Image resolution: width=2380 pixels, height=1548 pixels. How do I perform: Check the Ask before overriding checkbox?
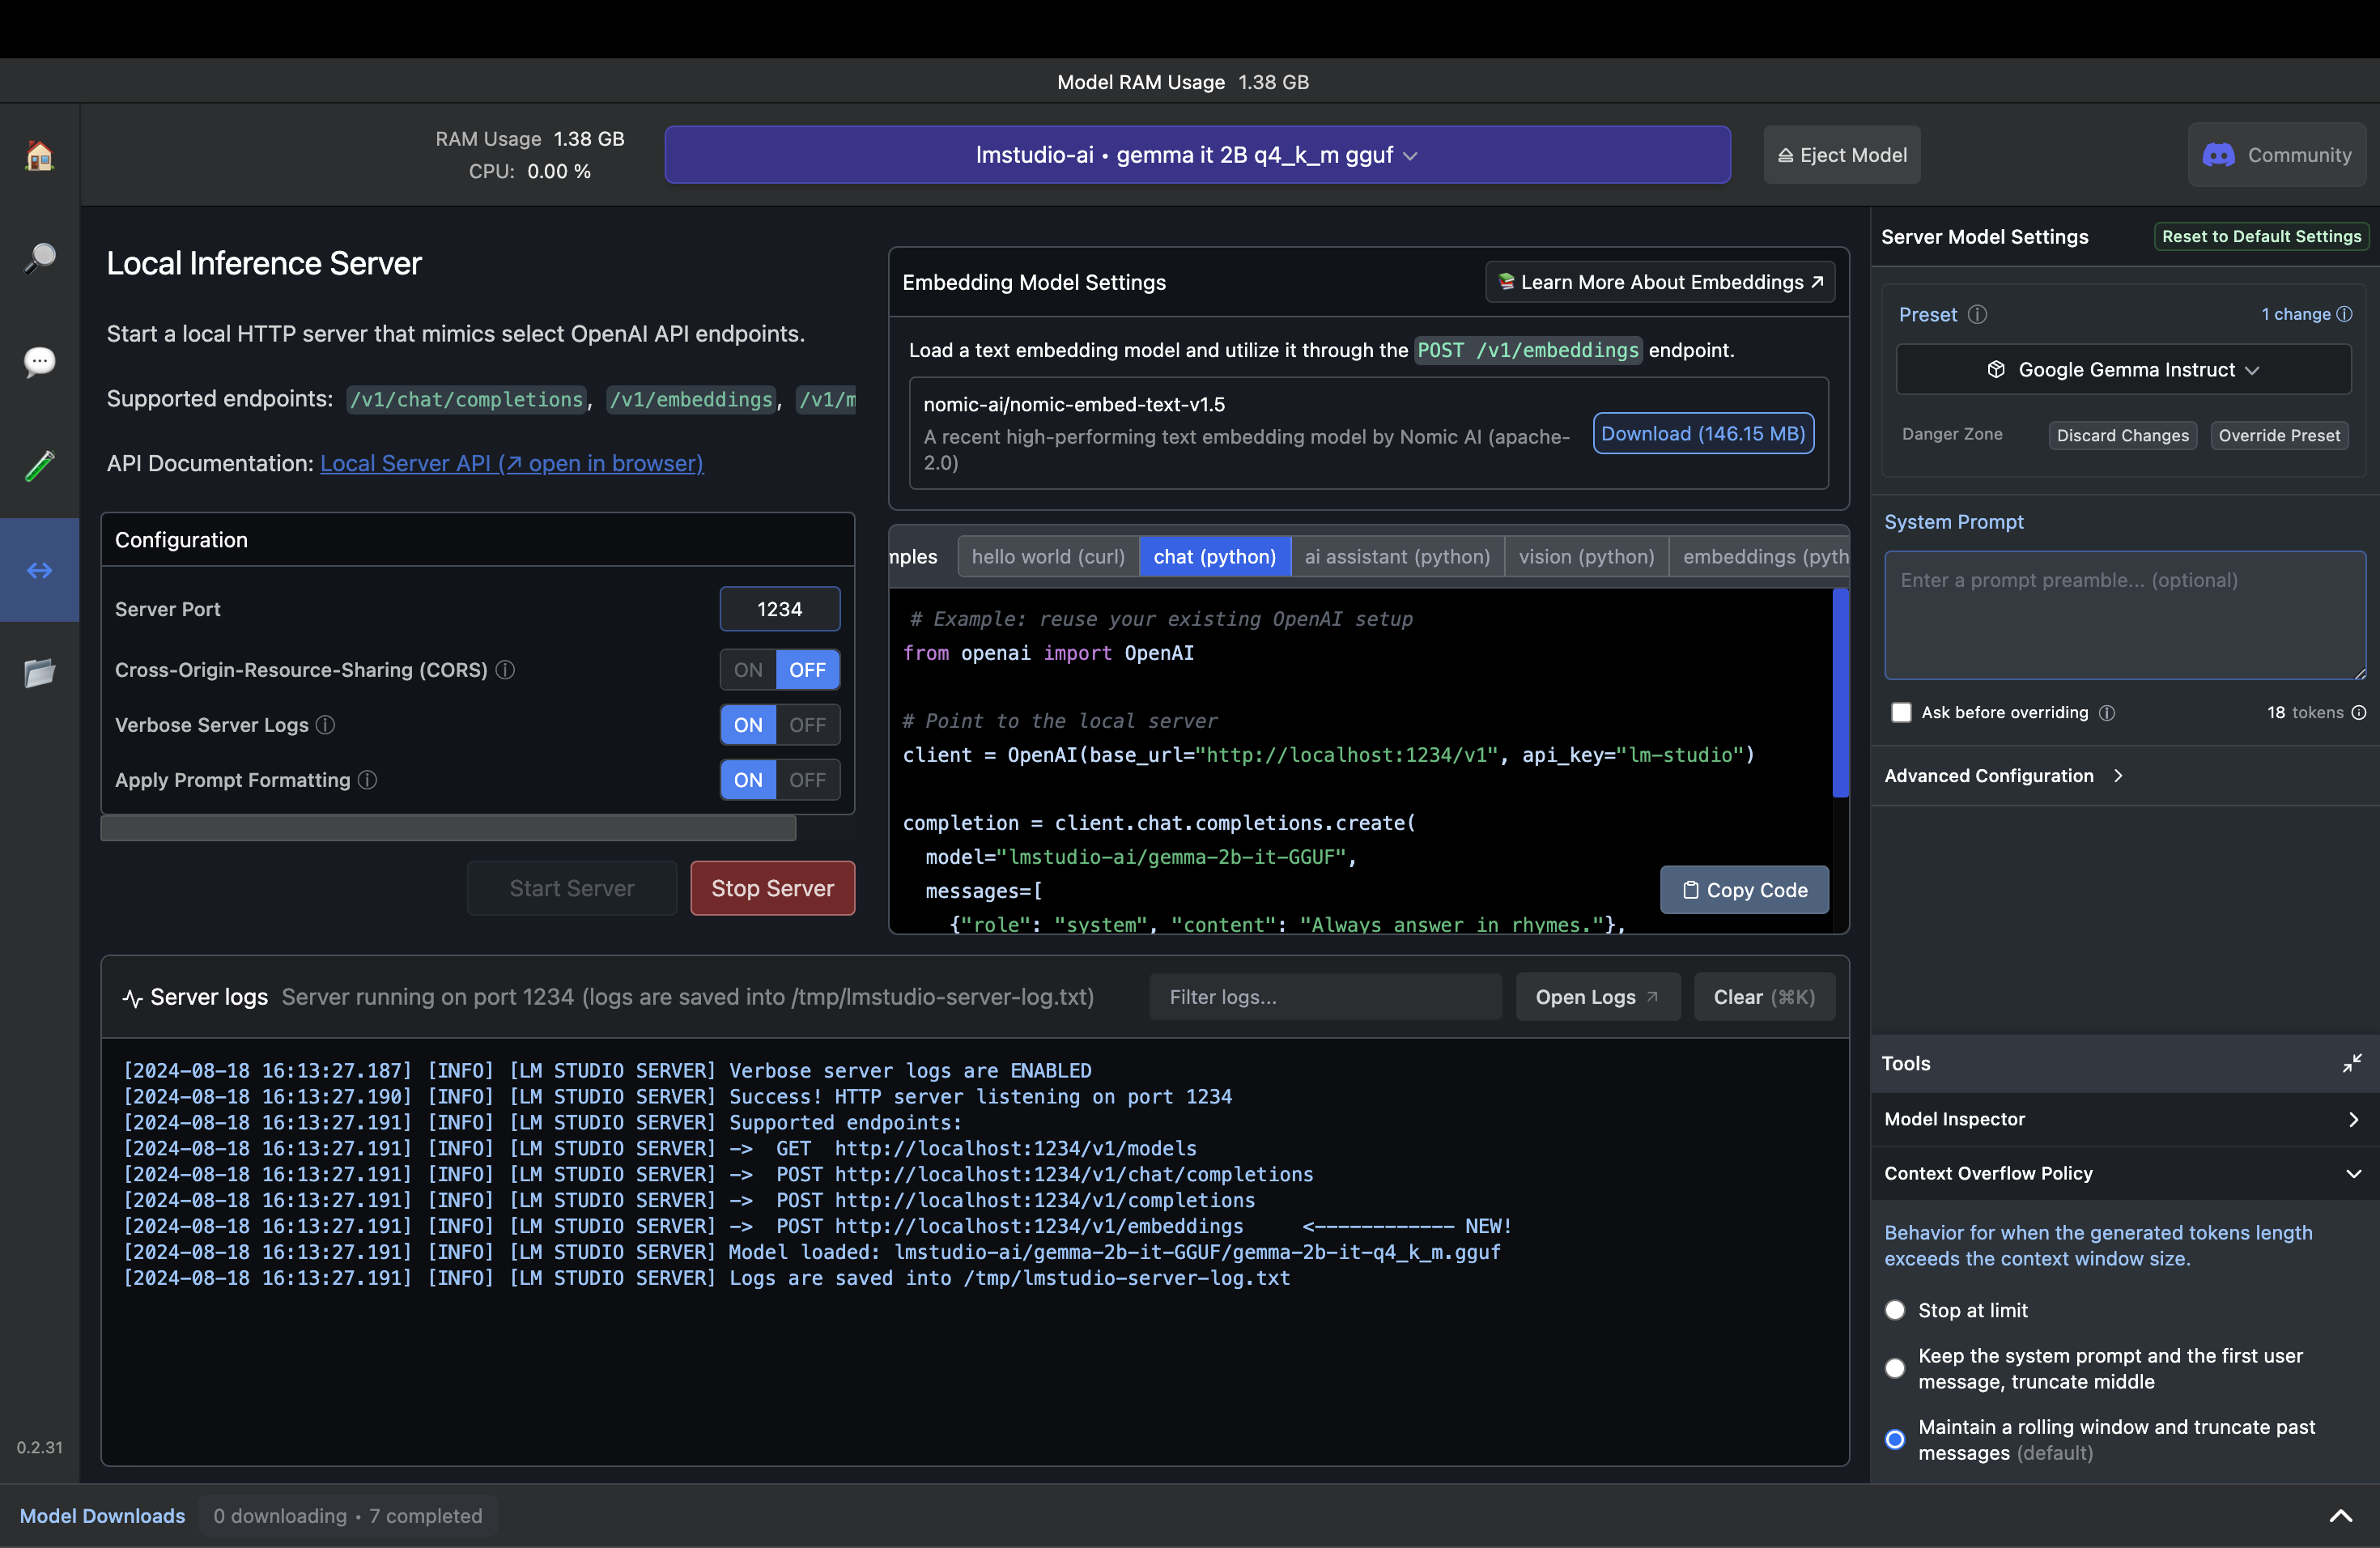pos(1901,712)
